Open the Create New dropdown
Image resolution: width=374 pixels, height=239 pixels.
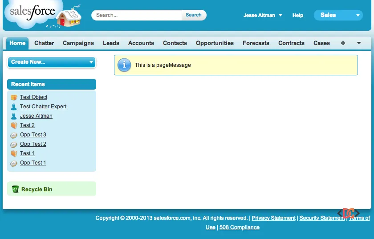tap(52, 62)
